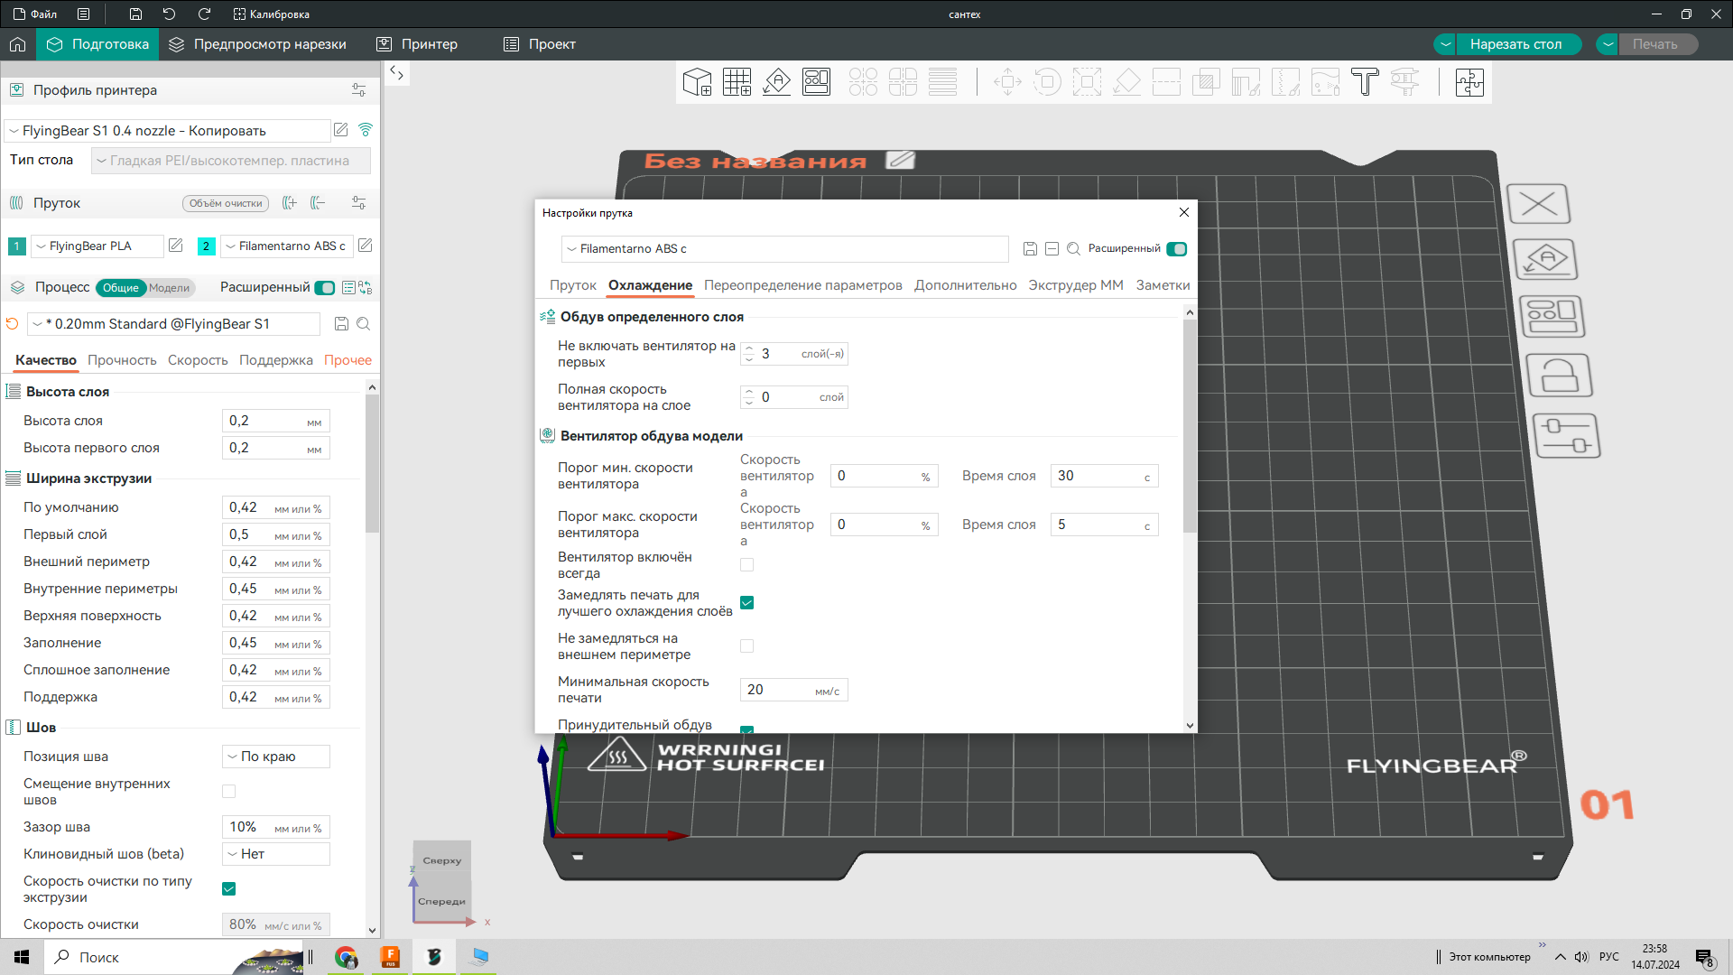
Task: Open the Filamentarno ABS preset dropdown in dialog
Action: point(784,249)
